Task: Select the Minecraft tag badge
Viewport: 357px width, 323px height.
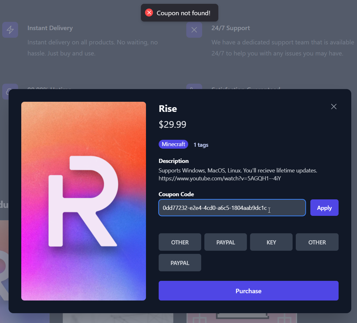Action: [x=173, y=144]
